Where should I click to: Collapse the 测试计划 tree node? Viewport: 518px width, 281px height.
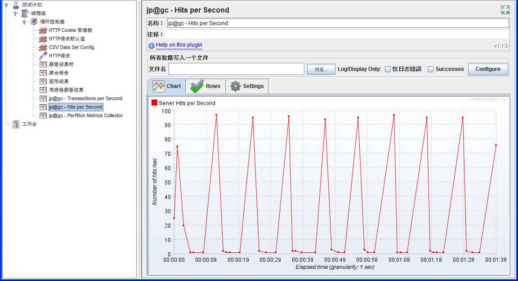click(x=6, y=5)
